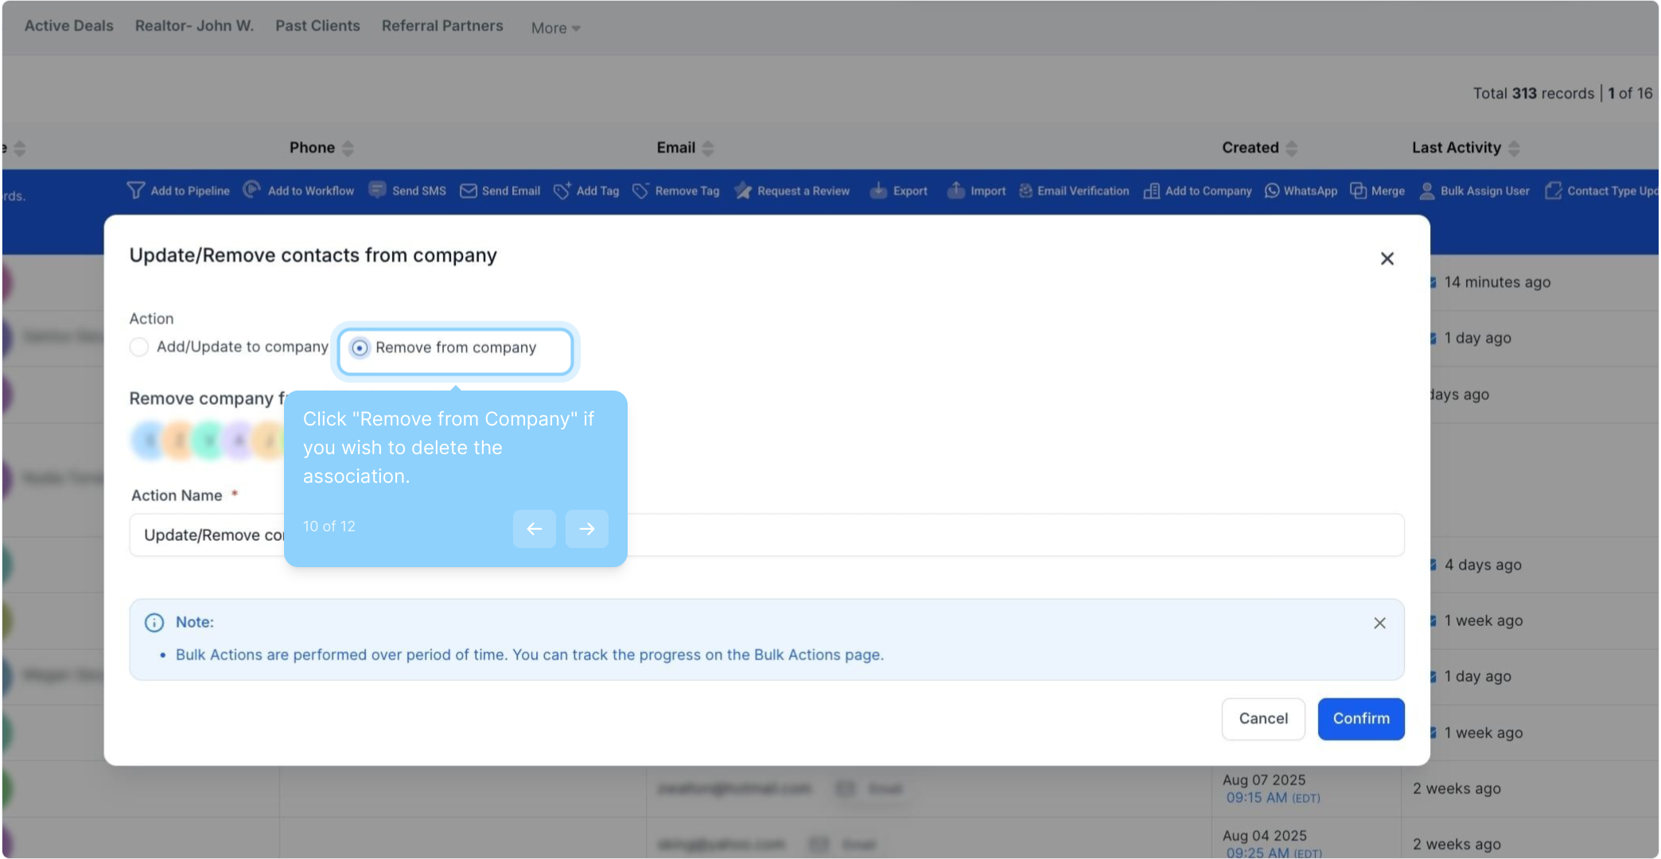1661x859 pixels.
Task: Dismiss the Bulk Actions note banner
Action: [1379, 623]
